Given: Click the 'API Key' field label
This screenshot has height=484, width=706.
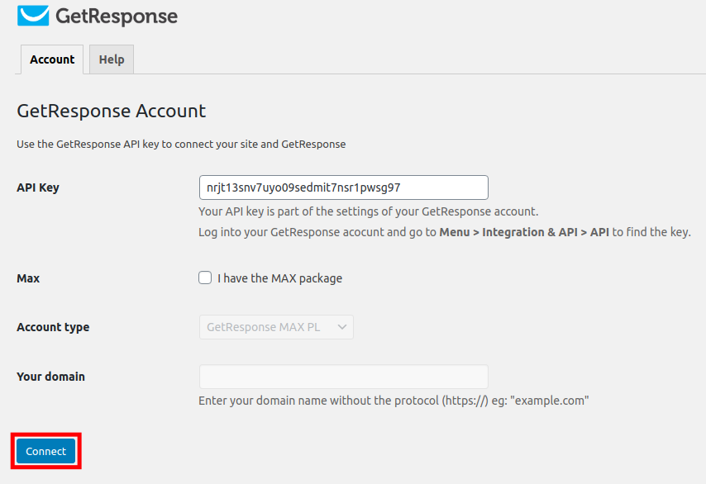Looking at the screenshot, I should (38, 187).
